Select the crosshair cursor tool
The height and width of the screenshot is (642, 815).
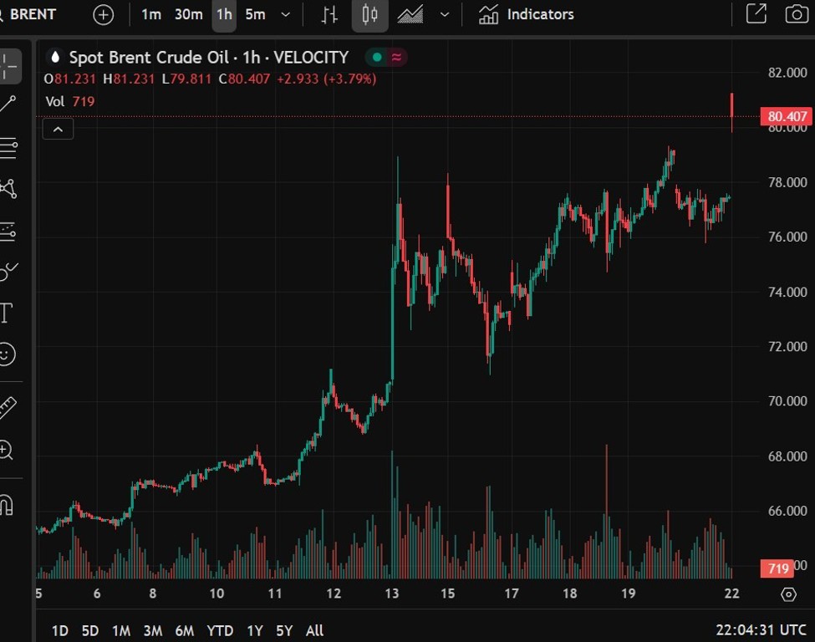click(8, 67)
